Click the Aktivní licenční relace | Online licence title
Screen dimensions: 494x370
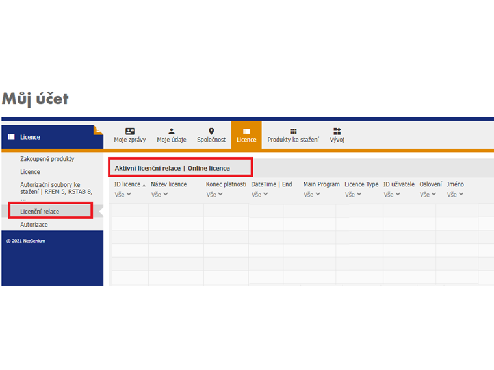pyautogui.click(x=172, y=168)
